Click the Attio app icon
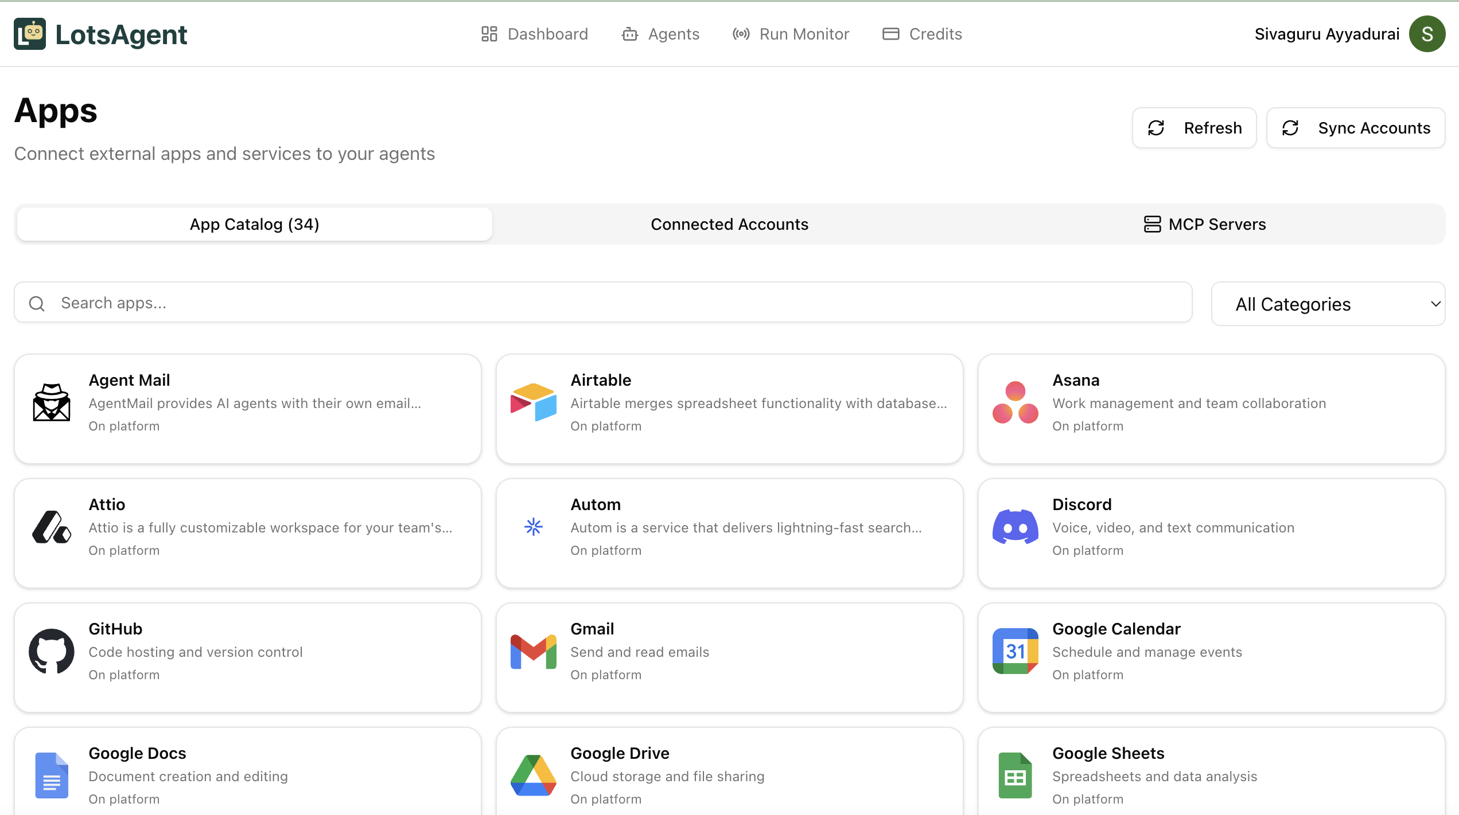1459x815 pixels. point(52,527)
